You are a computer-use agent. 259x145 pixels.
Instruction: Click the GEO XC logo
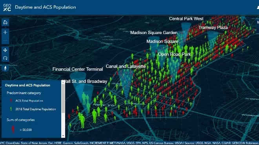(x=7, y=7)
